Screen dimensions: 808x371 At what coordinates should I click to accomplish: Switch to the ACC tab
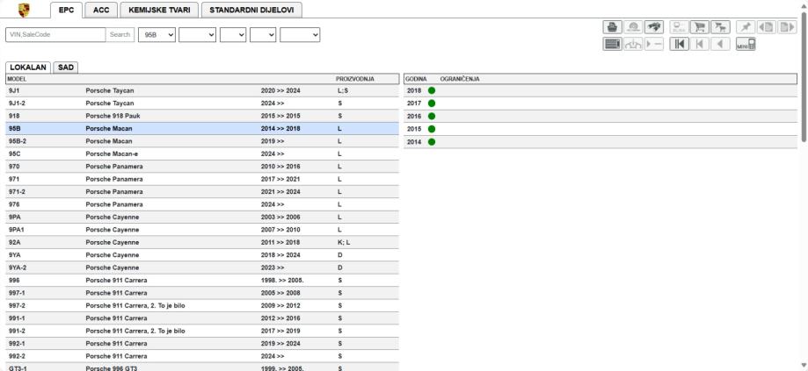(101, 10)
